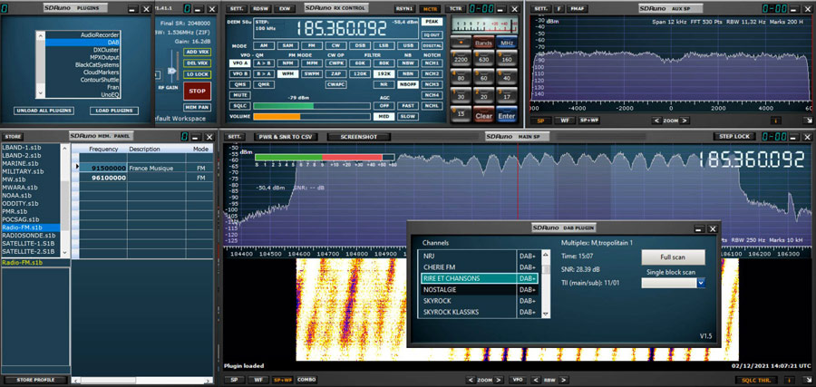Click STORE PROFILE button
This screenshot has width=816, height=387.
35,381
